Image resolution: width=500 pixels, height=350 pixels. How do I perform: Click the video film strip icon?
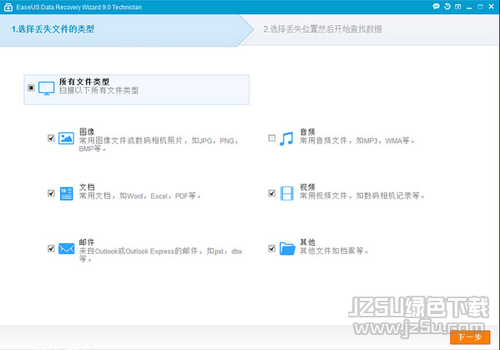pos(286,193)
